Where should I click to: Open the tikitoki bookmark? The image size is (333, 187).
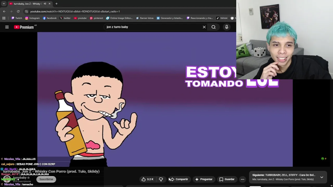pos(222,18)
